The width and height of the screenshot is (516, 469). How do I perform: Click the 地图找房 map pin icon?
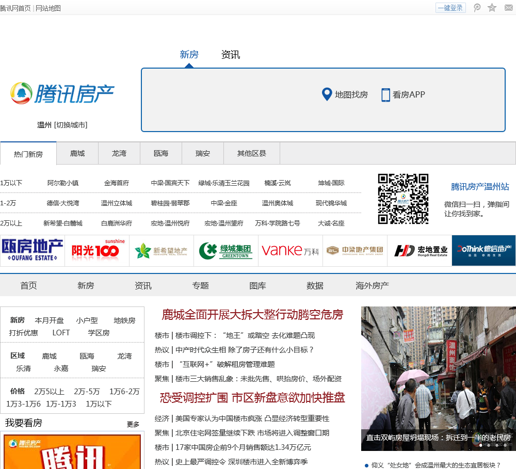[x=327, y=94]
